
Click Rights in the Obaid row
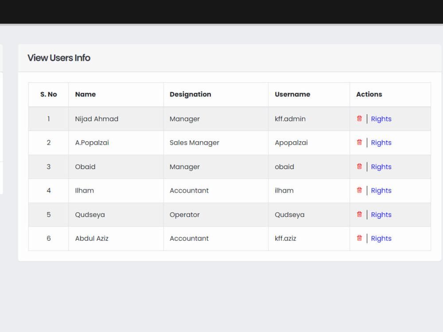381,167
